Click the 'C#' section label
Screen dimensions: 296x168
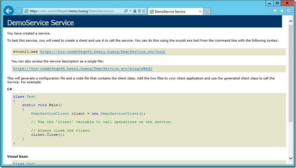point(9,89)
